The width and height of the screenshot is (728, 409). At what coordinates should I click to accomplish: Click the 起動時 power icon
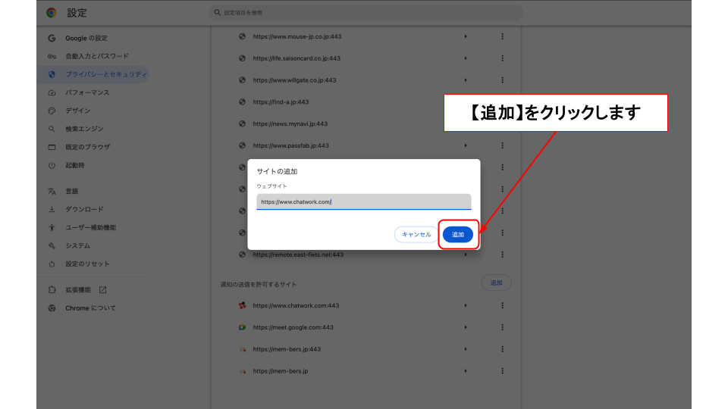pos(52,165)
